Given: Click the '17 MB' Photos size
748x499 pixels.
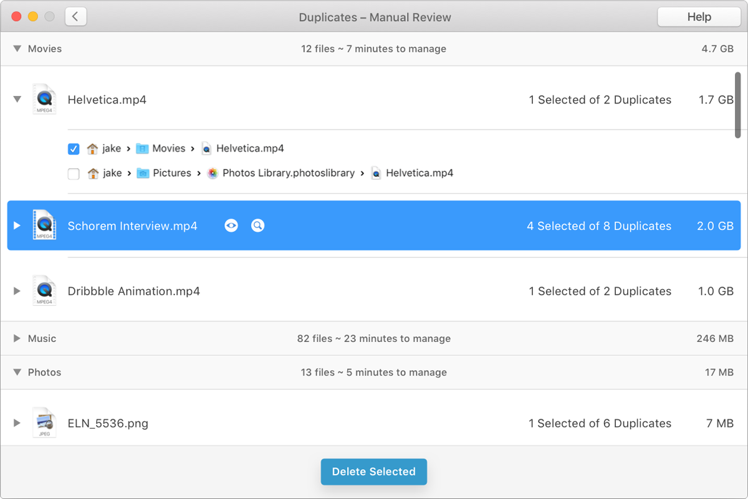Looking at the screenshot, I should pos(719,372).
